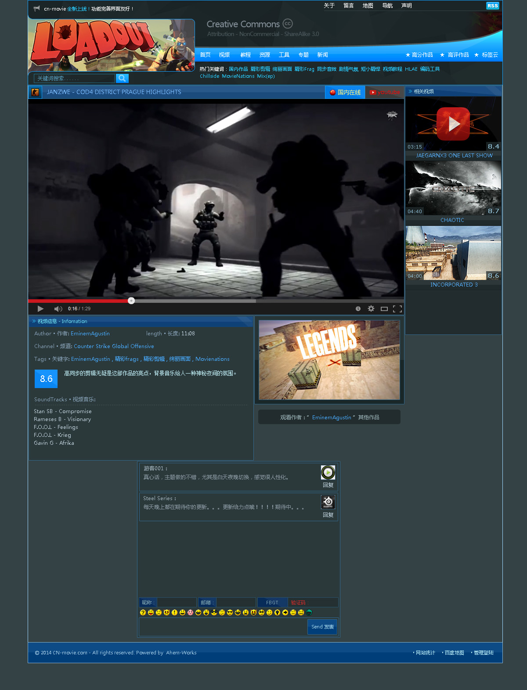The height and width of the screenshot is (690, 527).
Task: Open the 标签云 starred link
Action: tap(486, 55)
